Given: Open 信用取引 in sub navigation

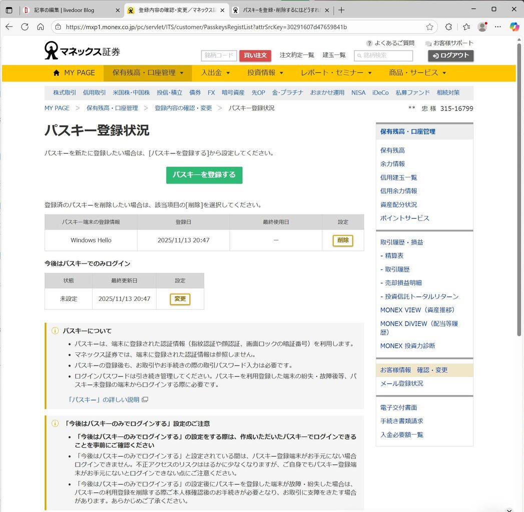Looking at the screenshot, I should pyautogui.click(x=94, y=92).
